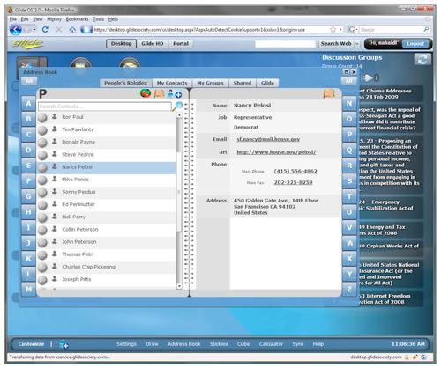
Task: Click the Glide web search field
Action: pos(285,44)
